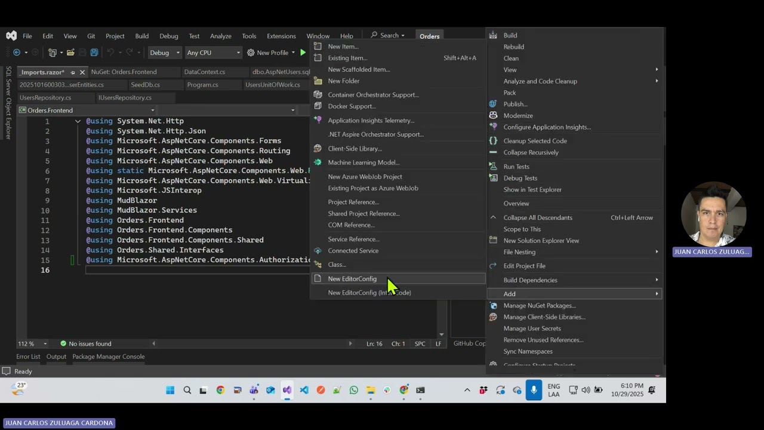Show hidden icons in system tray
This screenshot has width=764, height=430.
point(467,391)
